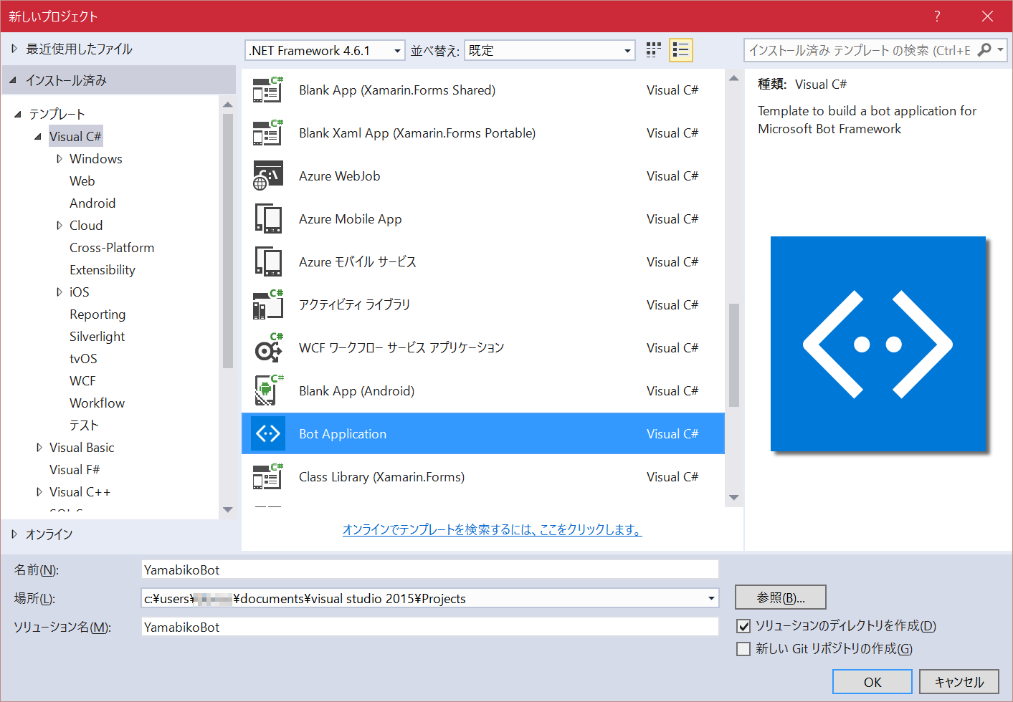This screenshot has height=702, width=1013.
Task: Switch to medium icons list view
Action: (681, 50)
